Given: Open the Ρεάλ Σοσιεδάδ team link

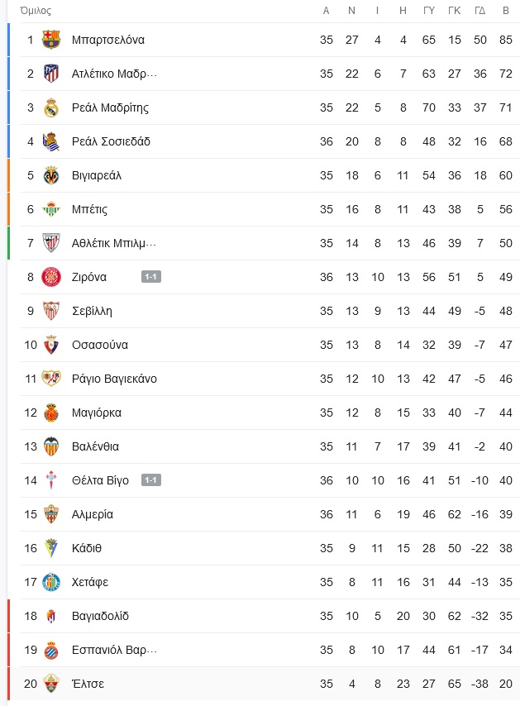Looking at the screenshot, I should pyautogui.click(x=111, y=141).
